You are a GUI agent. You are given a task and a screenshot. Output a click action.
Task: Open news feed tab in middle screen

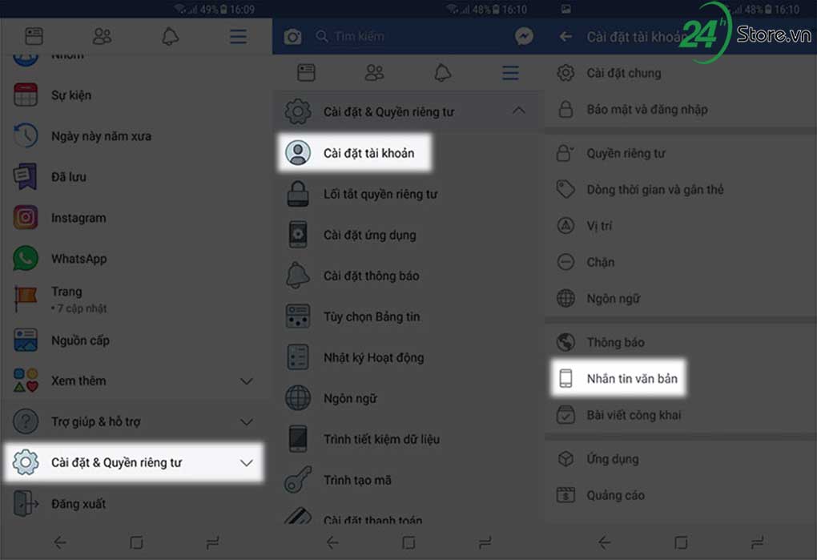(306, 73)
